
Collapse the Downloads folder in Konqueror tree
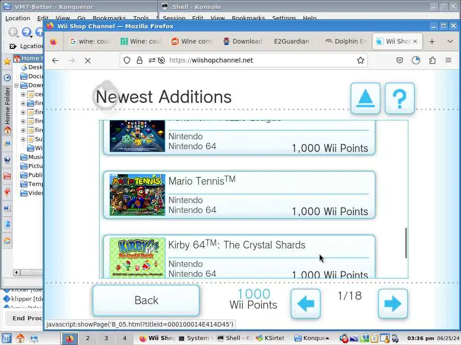pos(17,85)
